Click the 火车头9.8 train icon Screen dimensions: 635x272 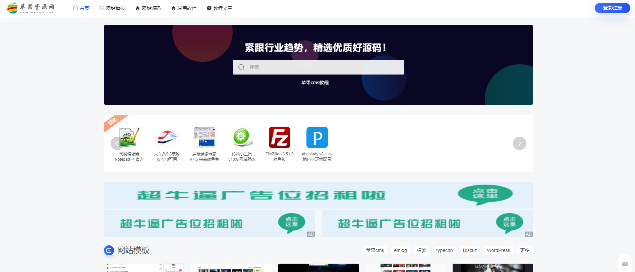coord(167,137)
